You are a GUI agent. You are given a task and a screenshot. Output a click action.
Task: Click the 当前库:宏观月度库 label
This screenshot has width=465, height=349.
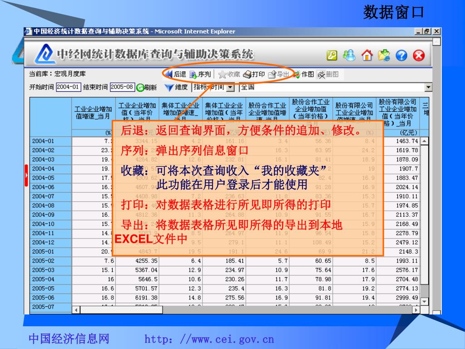point(57,74)
